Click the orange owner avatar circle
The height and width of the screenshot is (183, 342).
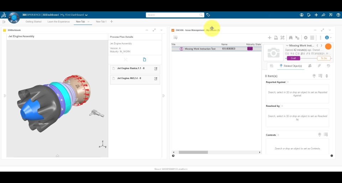(328, 46)
